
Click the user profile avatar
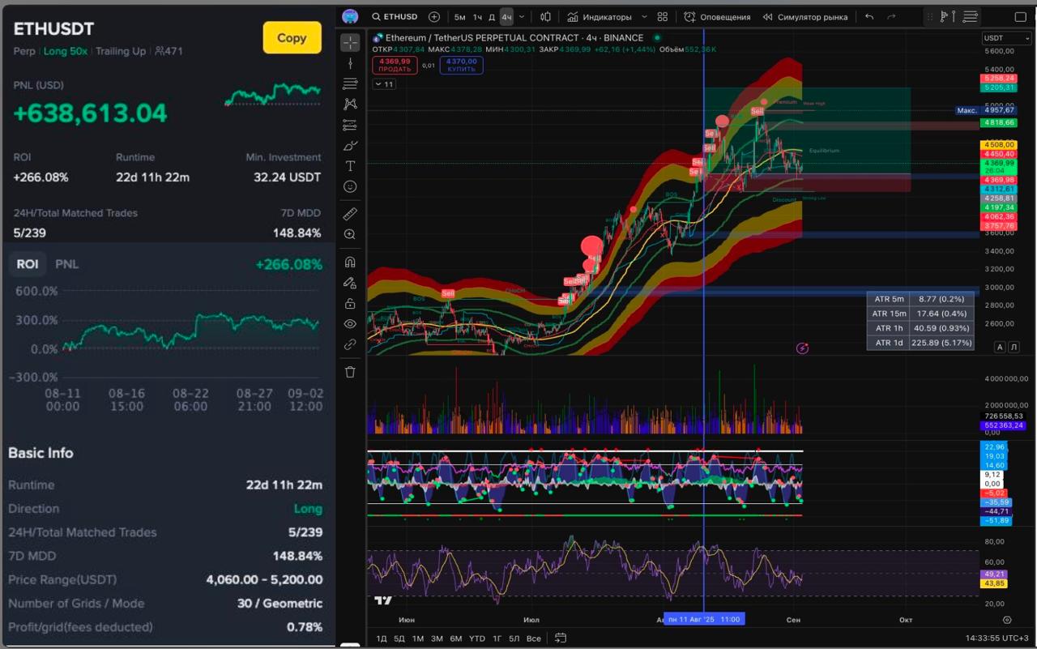pos(350,16)
